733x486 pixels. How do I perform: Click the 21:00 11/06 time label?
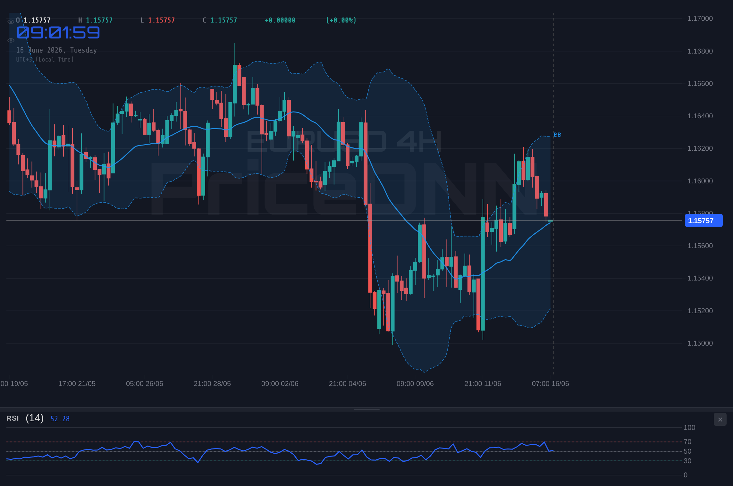(x=483, y=384)
